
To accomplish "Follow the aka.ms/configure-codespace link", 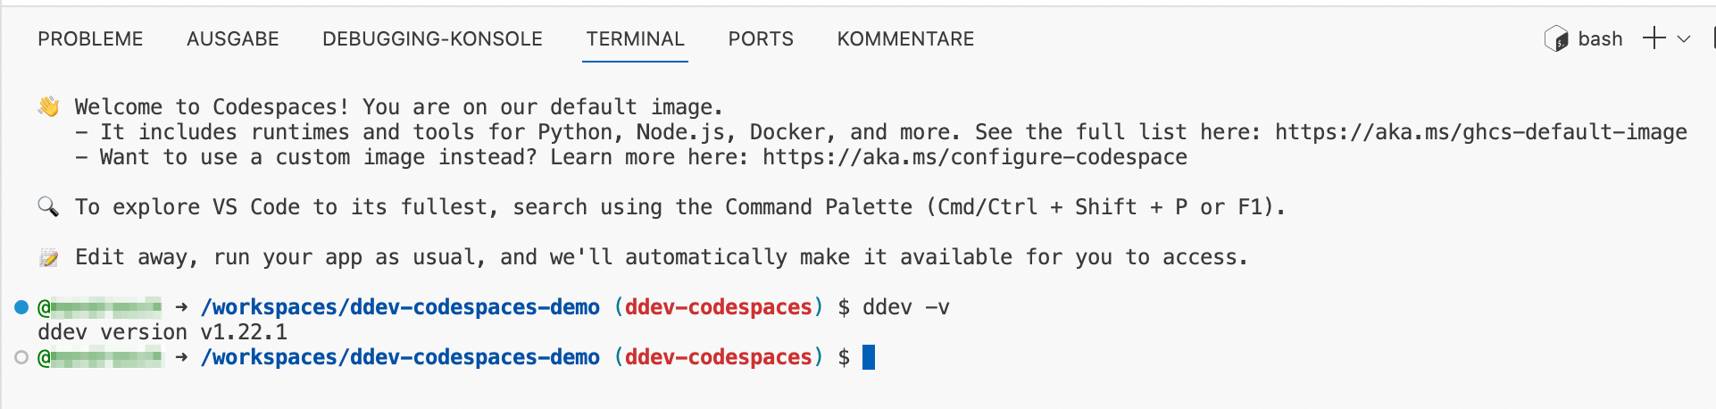I will pos(974,157).
